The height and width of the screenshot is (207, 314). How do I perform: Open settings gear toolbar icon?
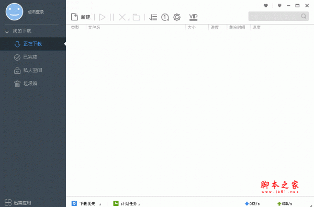click(177, 17)
